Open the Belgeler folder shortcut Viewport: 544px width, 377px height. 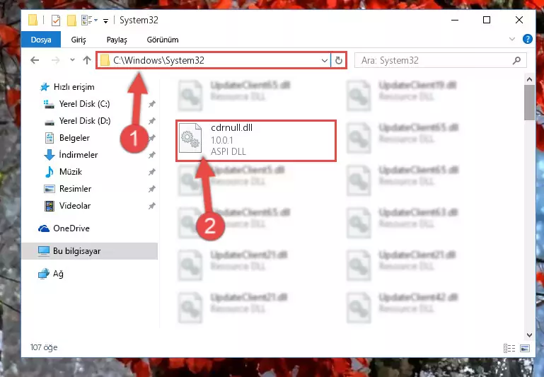point(74,138)
